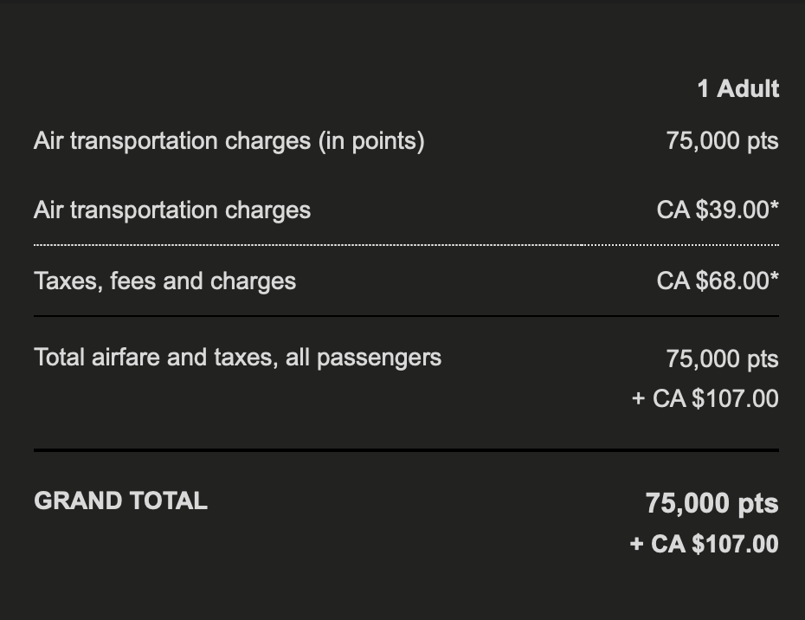Click the word 'Adult' in the header
The image size is (805, 620).
[x=748, y=88]
